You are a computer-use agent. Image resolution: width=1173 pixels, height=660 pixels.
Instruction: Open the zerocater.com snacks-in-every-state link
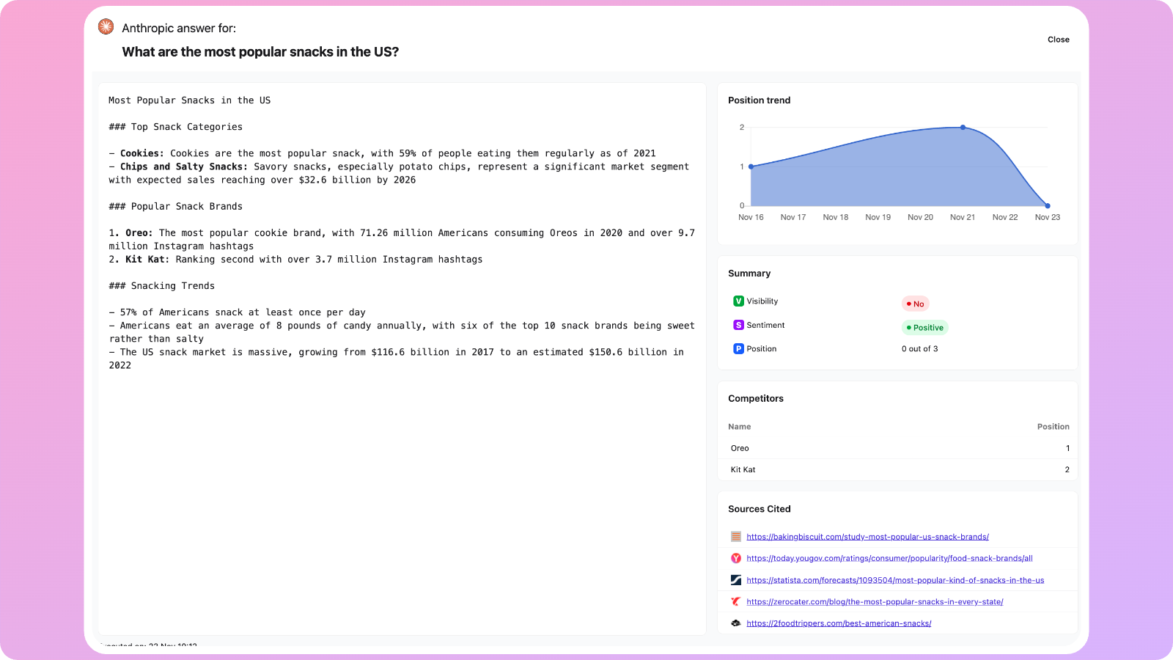875,601
